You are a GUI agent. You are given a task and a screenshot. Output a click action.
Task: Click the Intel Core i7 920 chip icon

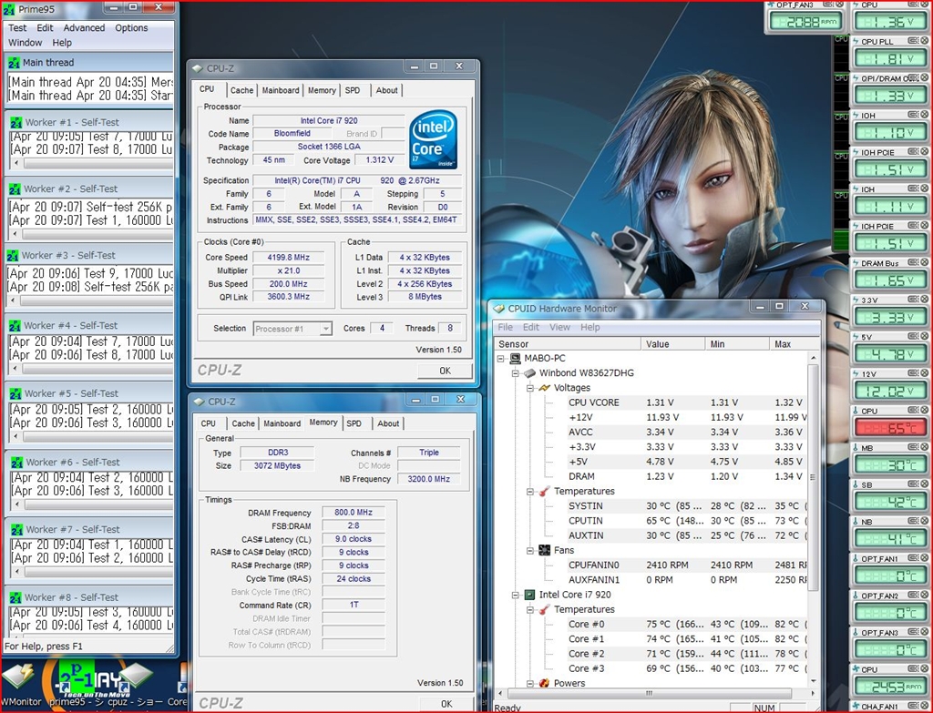tap(530, 595)
